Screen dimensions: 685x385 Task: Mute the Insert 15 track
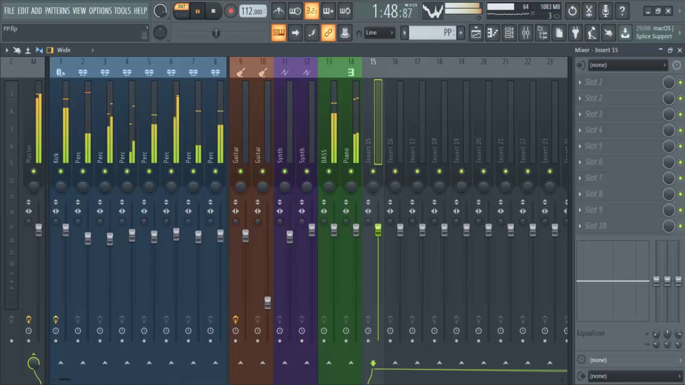[373, 171]
